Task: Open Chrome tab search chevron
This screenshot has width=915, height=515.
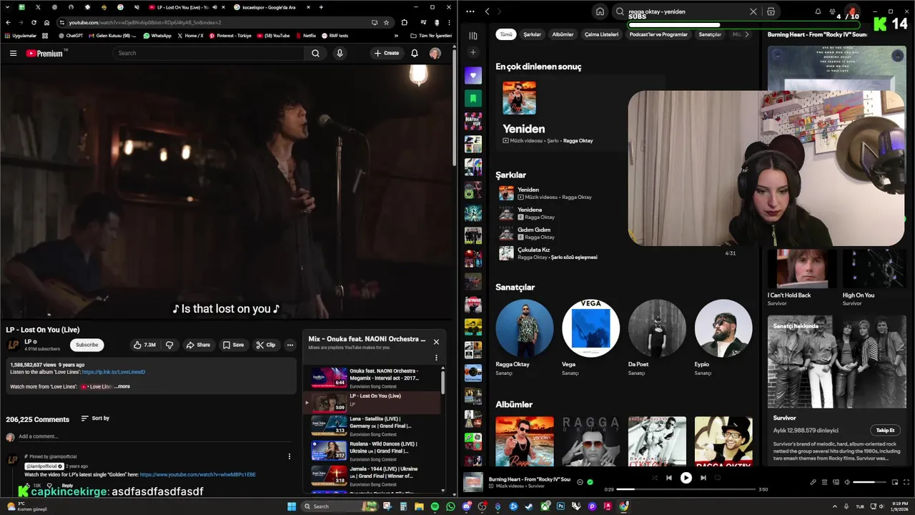Action: [x=7, y=7]
